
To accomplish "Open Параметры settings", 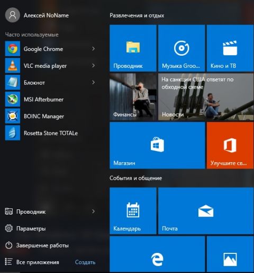I will point(31,228).
